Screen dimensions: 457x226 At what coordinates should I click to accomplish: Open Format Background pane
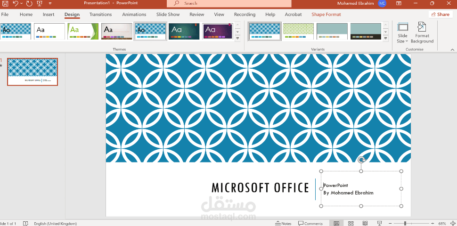(x=422, y=32)
